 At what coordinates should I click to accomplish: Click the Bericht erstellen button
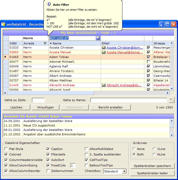click(110, 107)
